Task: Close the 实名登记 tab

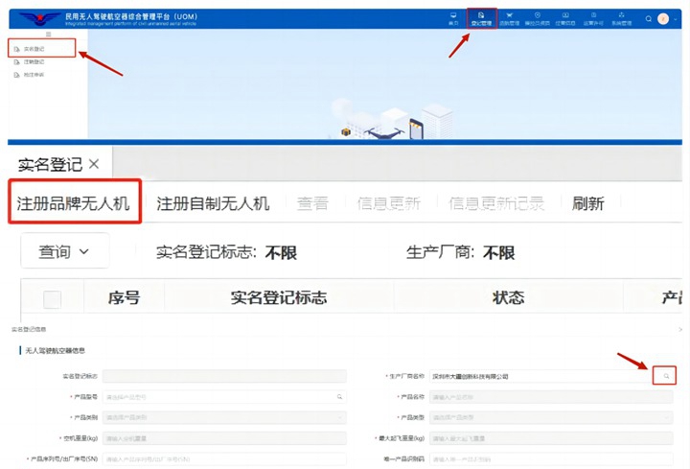Action: pyautogui.click(x=94, y=164)
